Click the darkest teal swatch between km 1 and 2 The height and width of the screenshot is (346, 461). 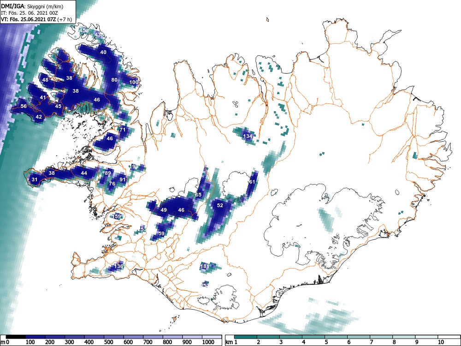click(246, 337)
